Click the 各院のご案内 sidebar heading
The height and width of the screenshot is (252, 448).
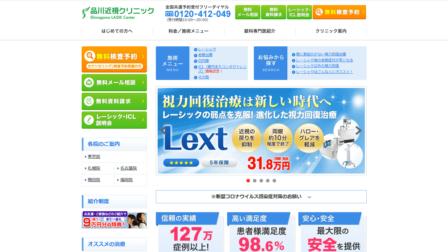(114, 144)
